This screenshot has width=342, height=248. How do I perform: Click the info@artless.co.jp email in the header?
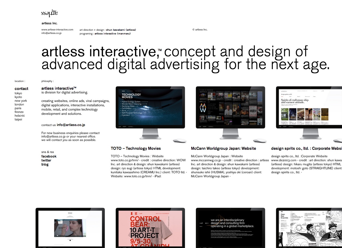(x=52, y=33)
